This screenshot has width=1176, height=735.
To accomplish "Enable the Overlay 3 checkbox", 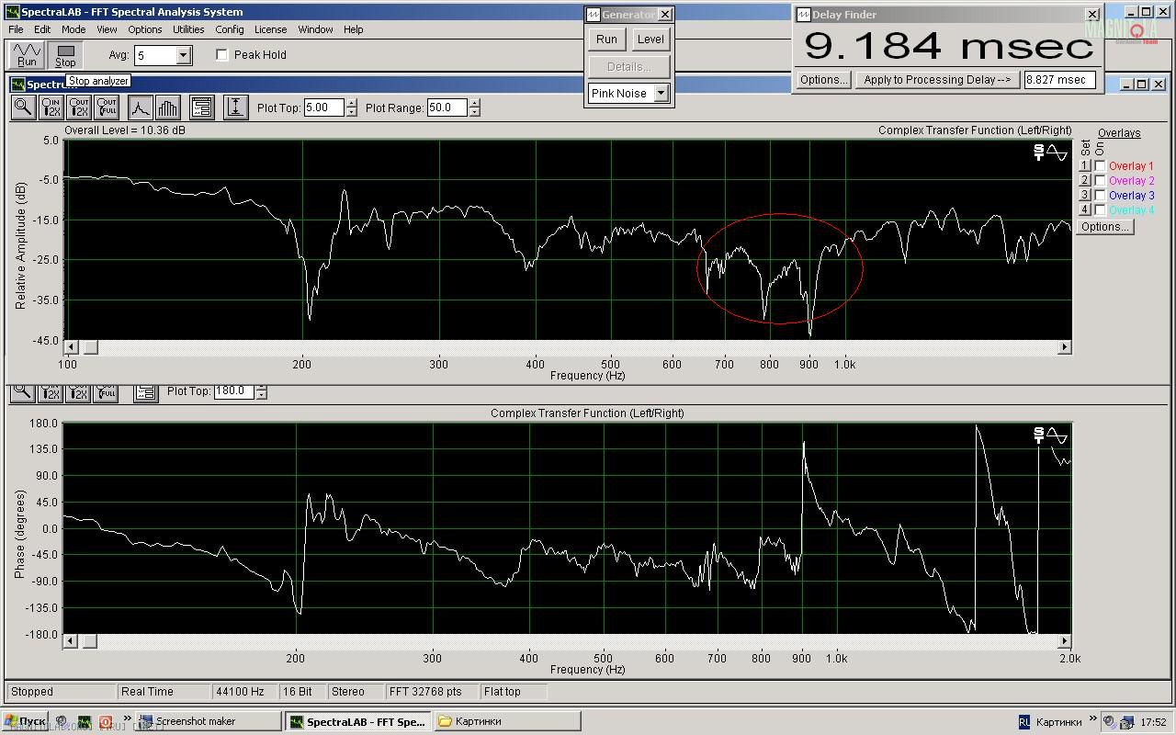I will point(1100,196).
